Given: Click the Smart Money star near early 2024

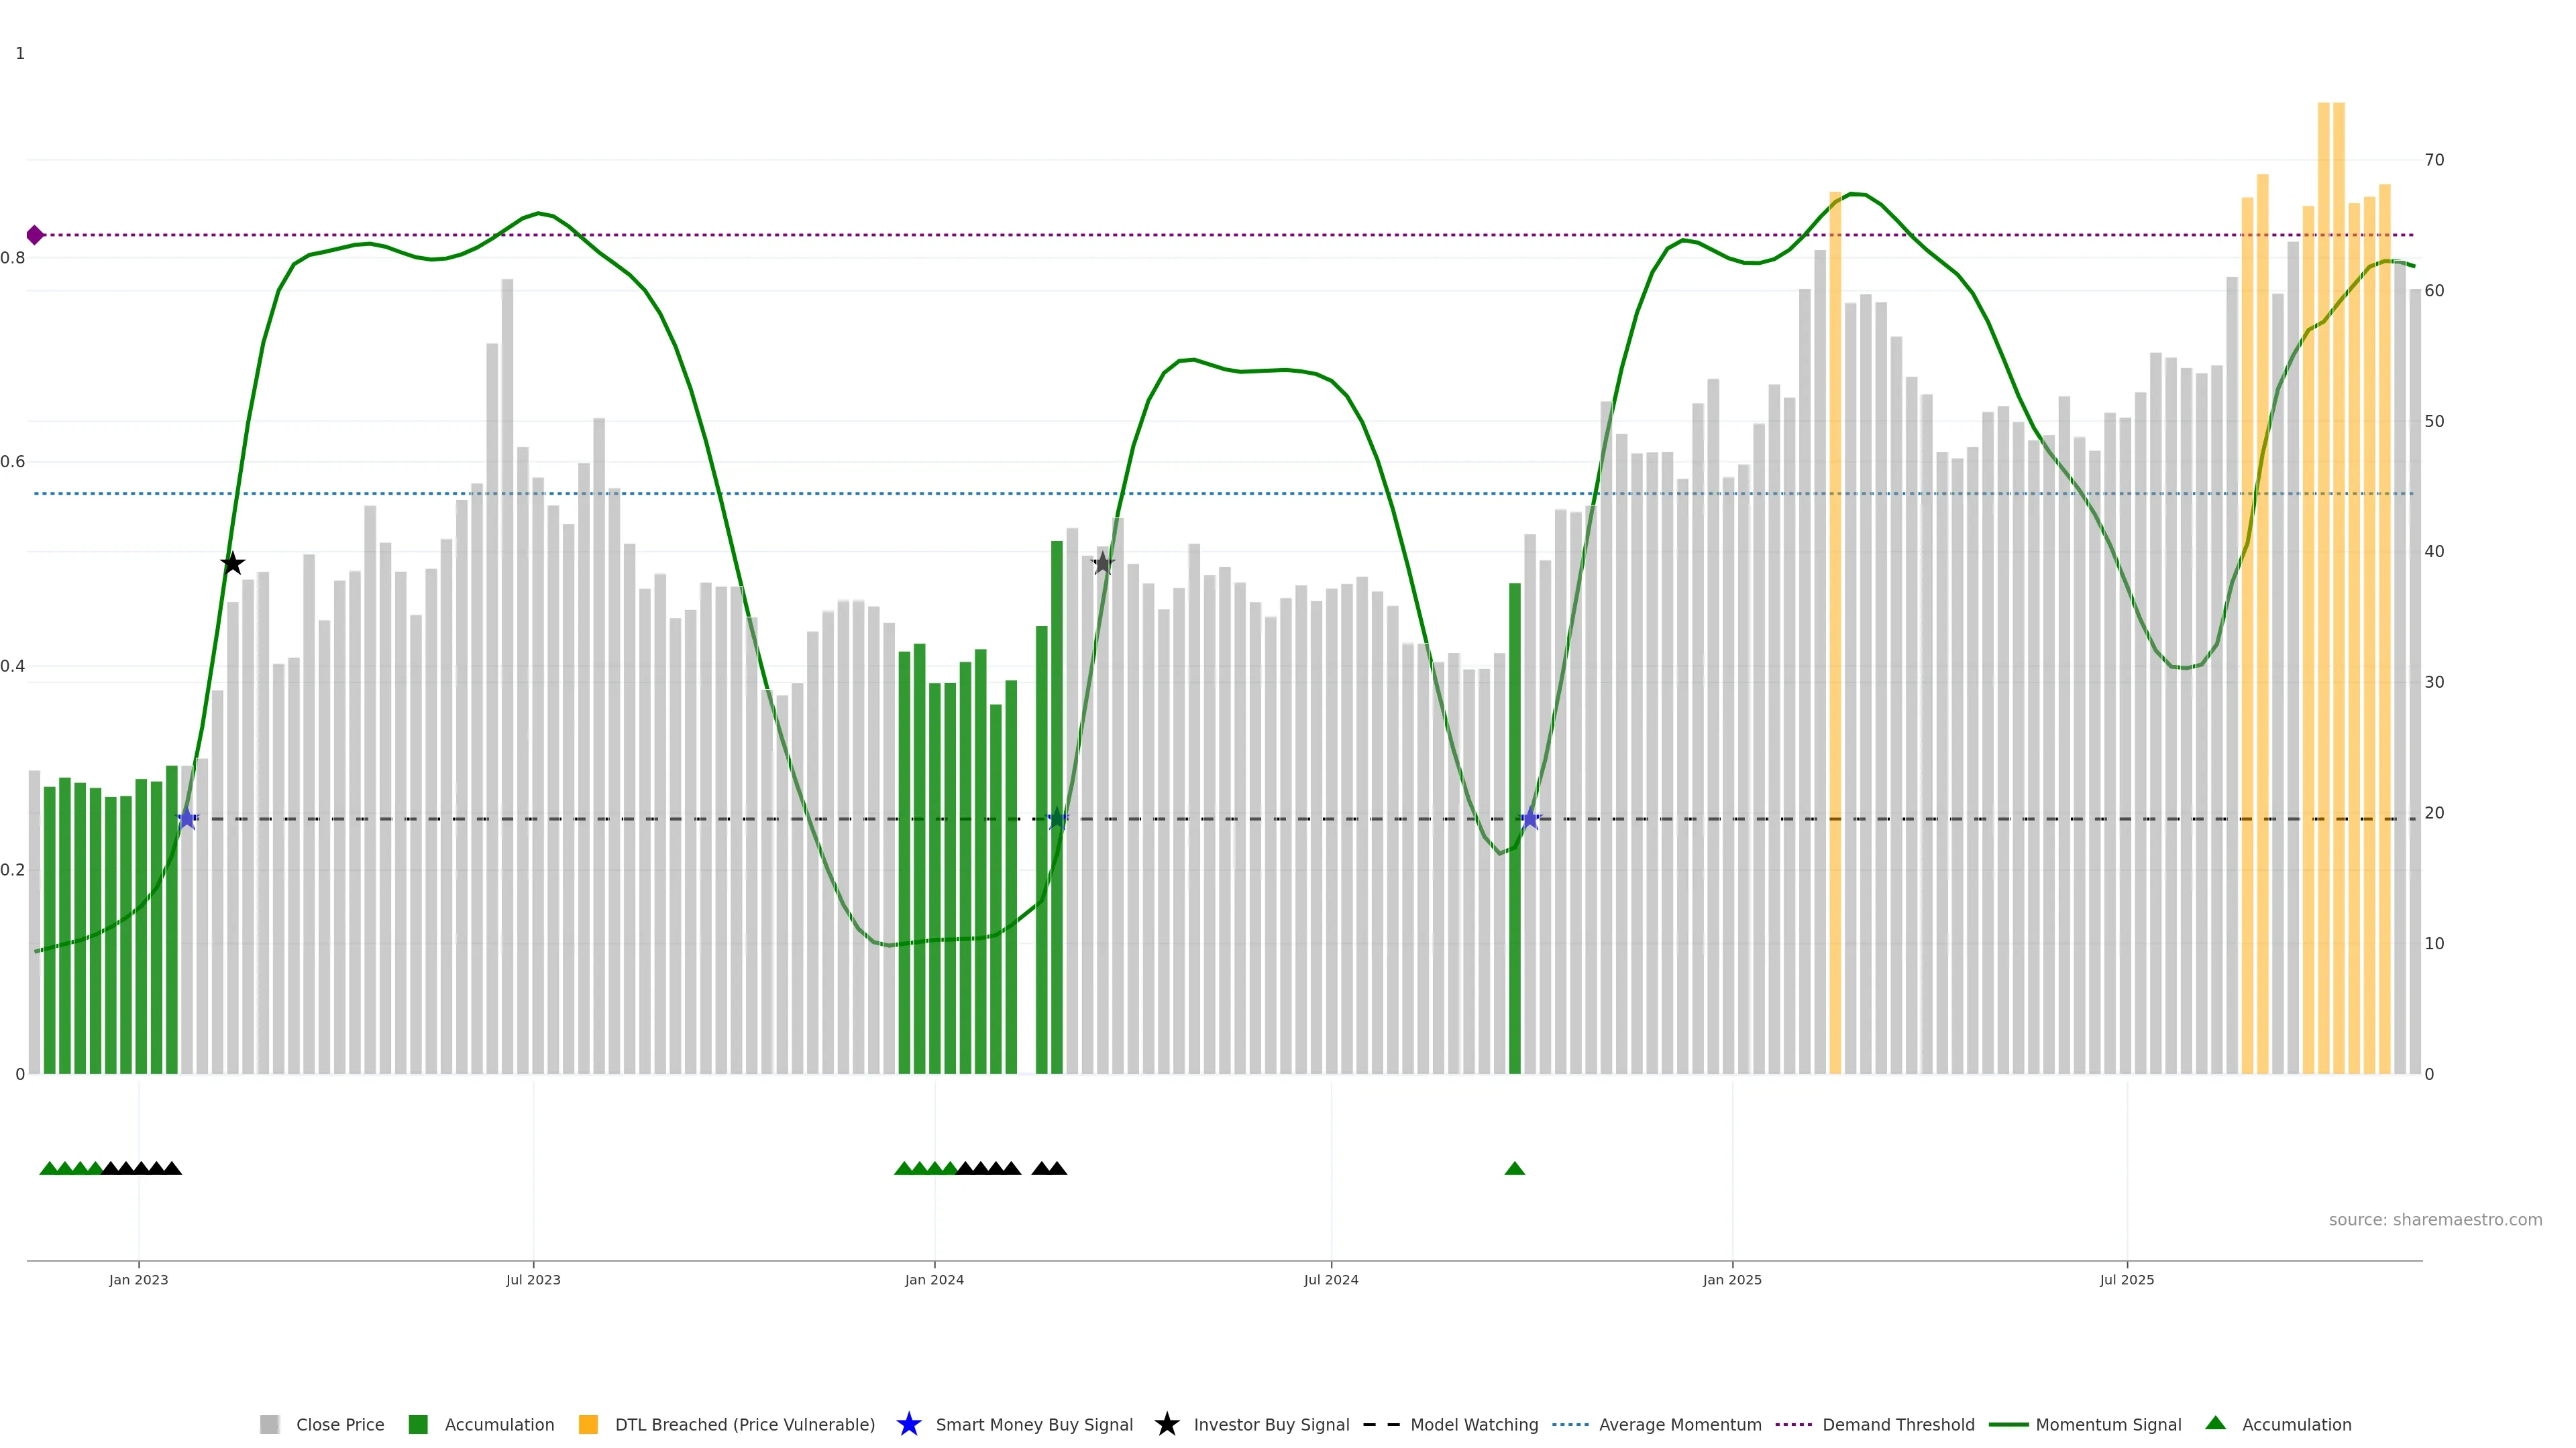Looking at the screenshot, I should (x=1057, y=819).
